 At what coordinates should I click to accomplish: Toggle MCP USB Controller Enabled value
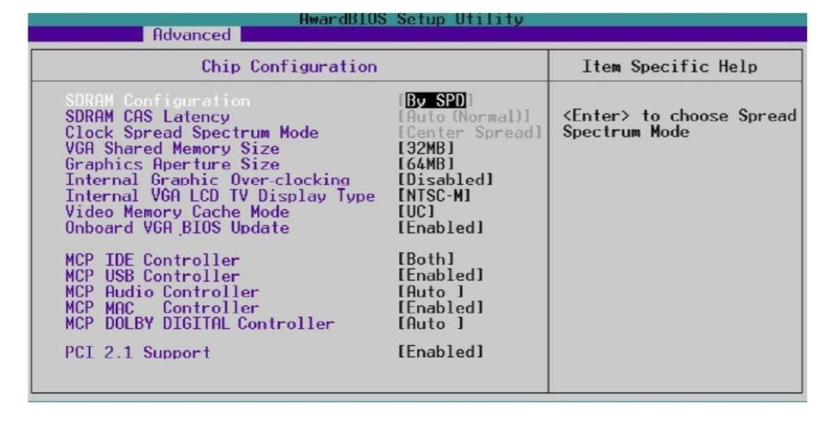[441, 277]
